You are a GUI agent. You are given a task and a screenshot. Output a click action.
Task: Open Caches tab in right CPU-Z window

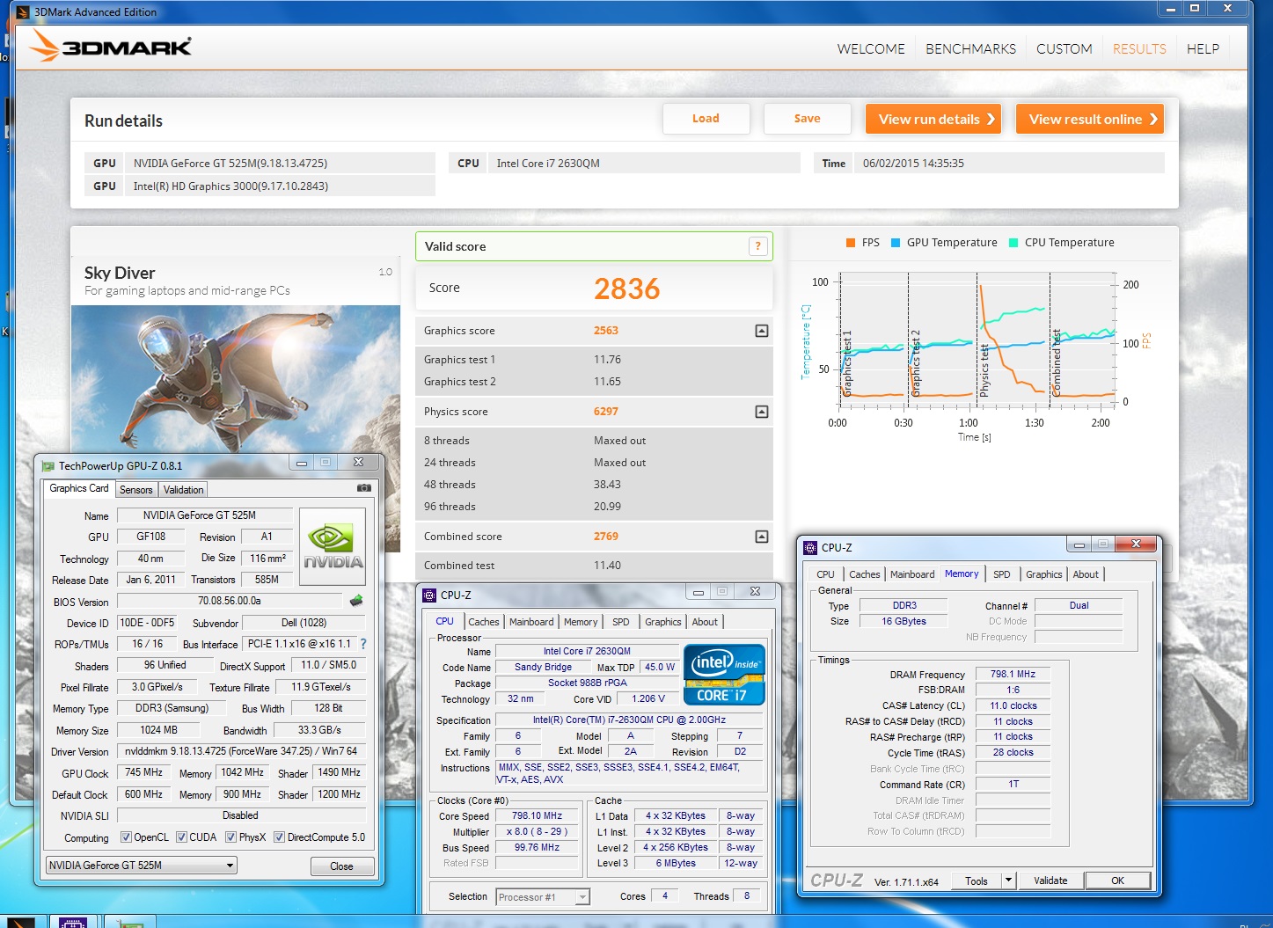click(x=864, y=574)
